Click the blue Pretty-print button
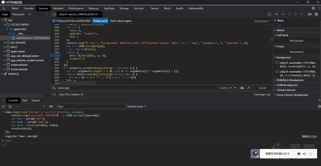 click(100, 21)
